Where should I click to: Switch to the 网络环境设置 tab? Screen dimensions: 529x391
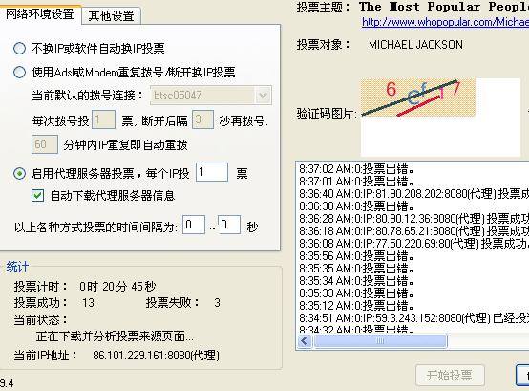[x=40, y=13]
